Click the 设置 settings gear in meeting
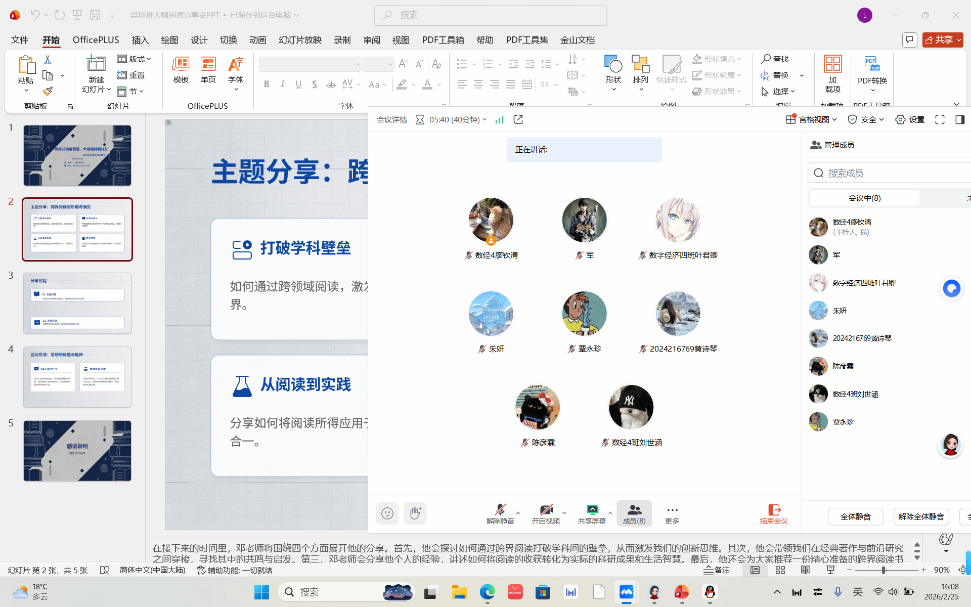This screenshot has width=971, height=607. (910, 119)
